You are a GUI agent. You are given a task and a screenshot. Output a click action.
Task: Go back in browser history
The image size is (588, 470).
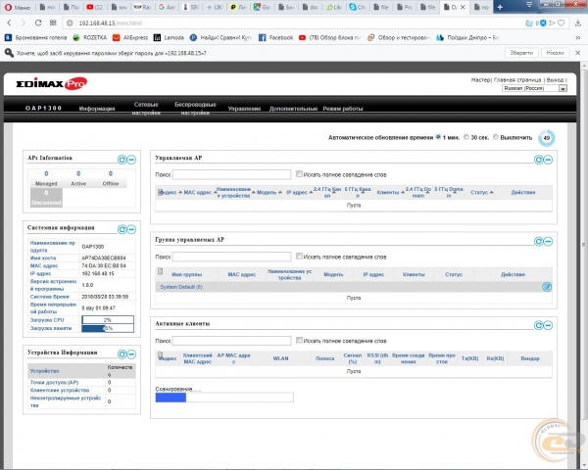(x=10, y=23)
